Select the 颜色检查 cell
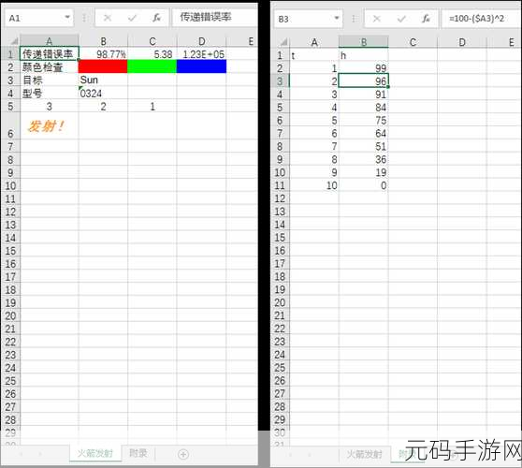The image size is (522, 468). tap(50, 67)
